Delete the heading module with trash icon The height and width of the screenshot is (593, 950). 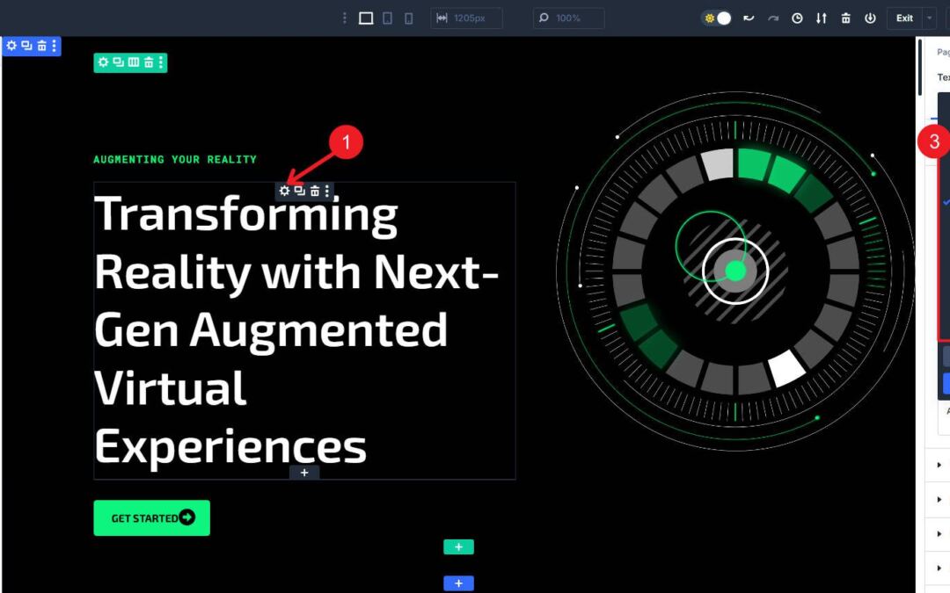click(x=312, y=190)
